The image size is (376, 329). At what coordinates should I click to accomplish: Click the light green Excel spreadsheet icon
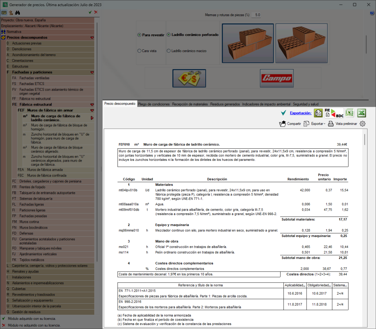pyautogui.click(x=350, y=113)
